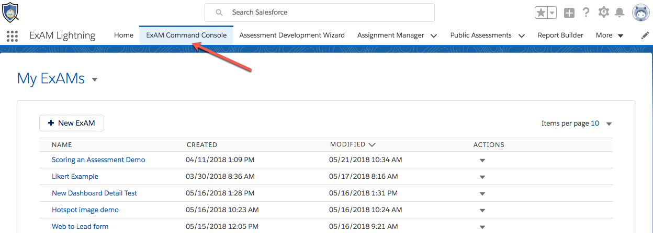Image resolution: width=653 pixels, height=233 pixels.
Task: Select the ExAM Command Console tab
Action: pos(186,35)
